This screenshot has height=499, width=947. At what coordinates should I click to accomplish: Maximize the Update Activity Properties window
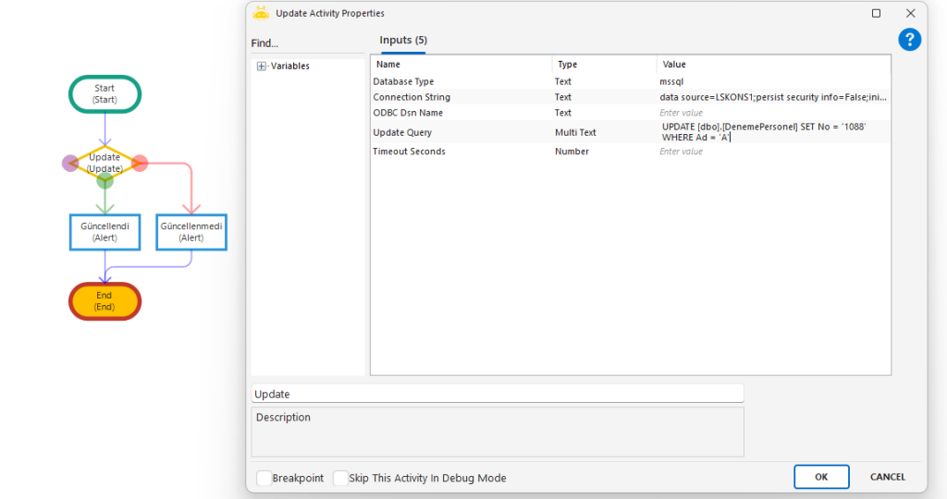876,14
